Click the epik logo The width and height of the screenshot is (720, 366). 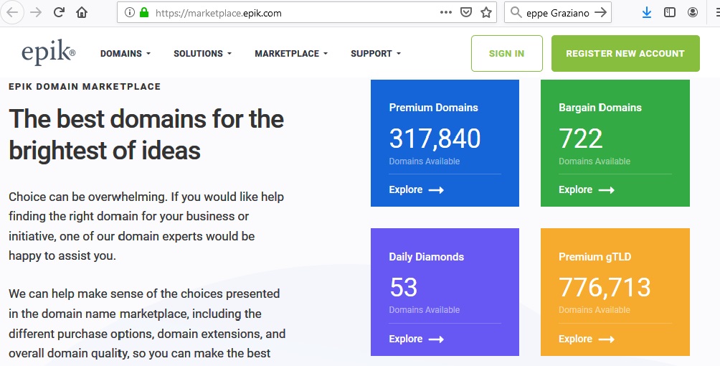(x=48, y=52)
